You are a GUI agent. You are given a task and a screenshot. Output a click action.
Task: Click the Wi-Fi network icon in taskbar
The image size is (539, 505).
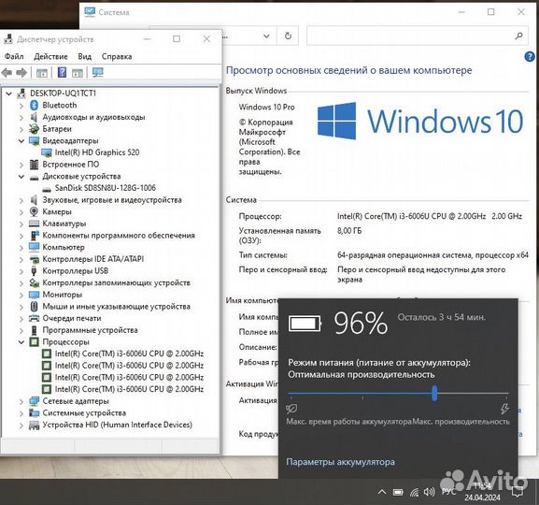coord(414,493)
